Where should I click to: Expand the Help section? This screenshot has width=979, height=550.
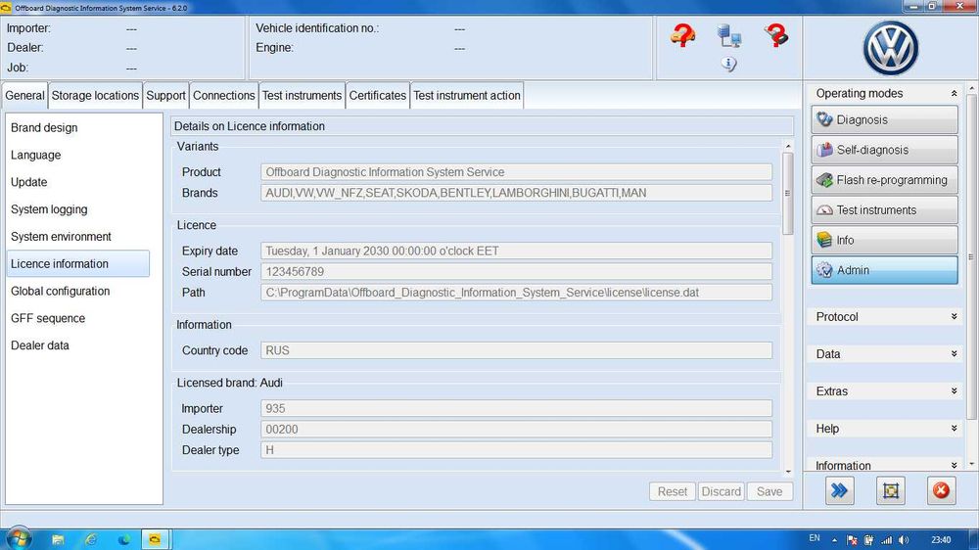click(x=954, y=429)
